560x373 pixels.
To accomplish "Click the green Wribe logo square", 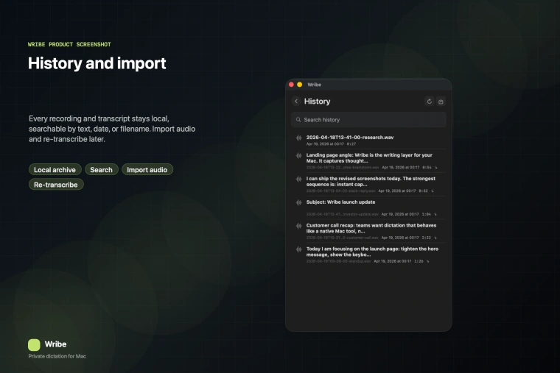I will point(34,344).
